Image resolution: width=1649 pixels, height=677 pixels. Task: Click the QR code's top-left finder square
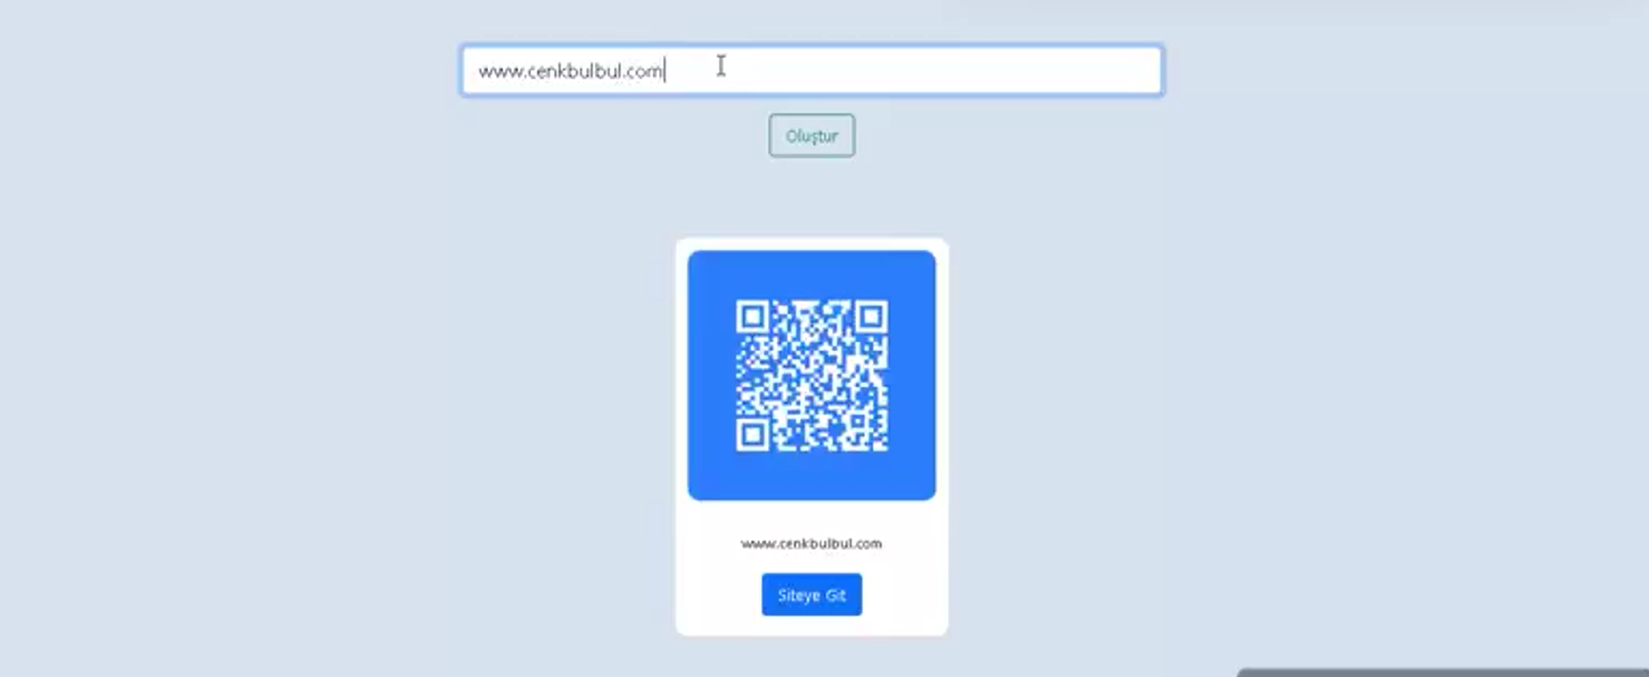pos(752,316)
